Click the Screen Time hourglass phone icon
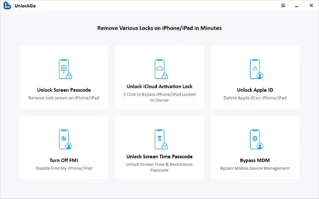This screenshot has height=199, width=319. click(x=161, y=139)
